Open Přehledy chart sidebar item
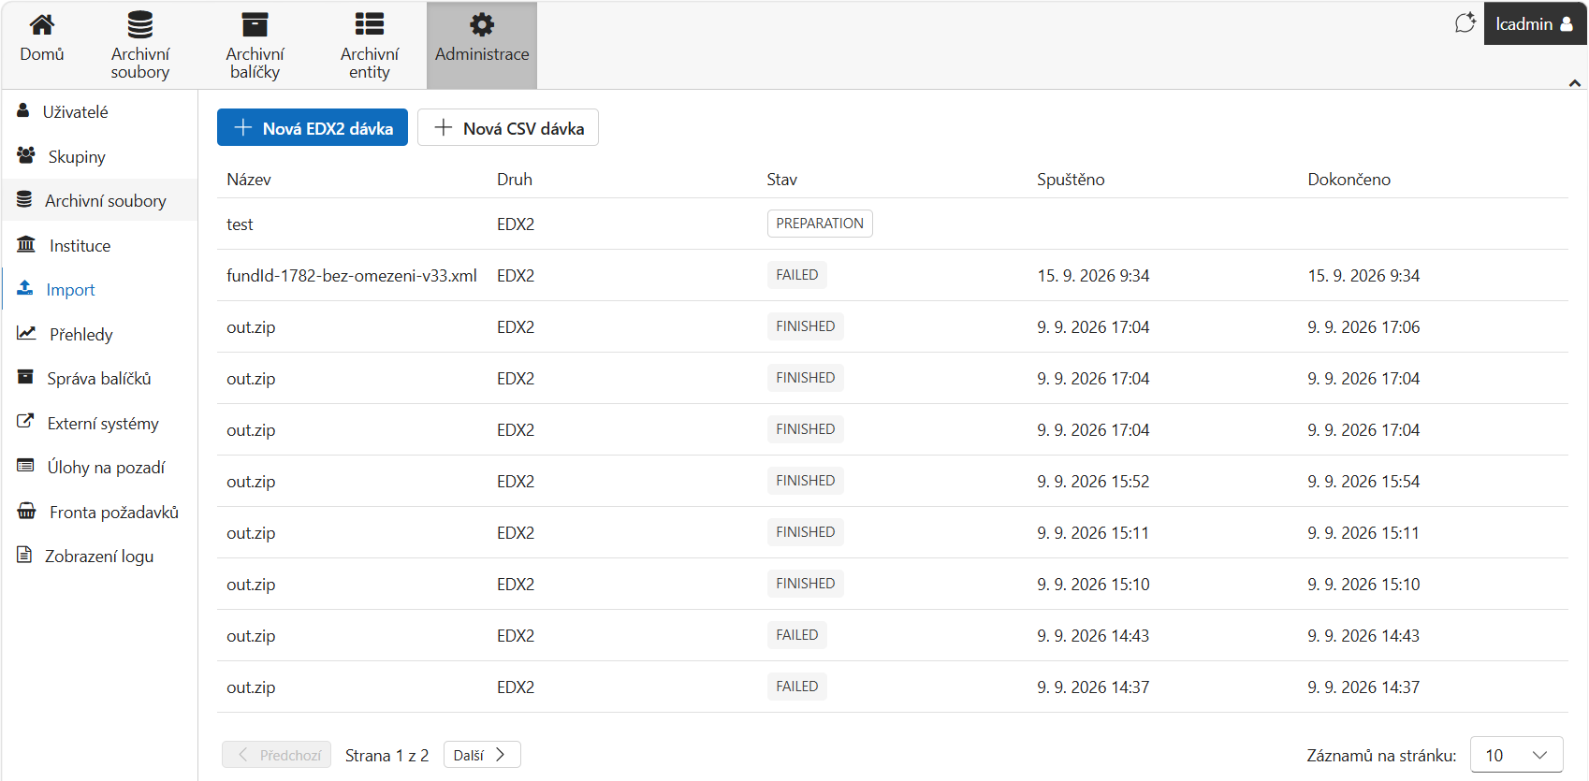 (99, 334)
